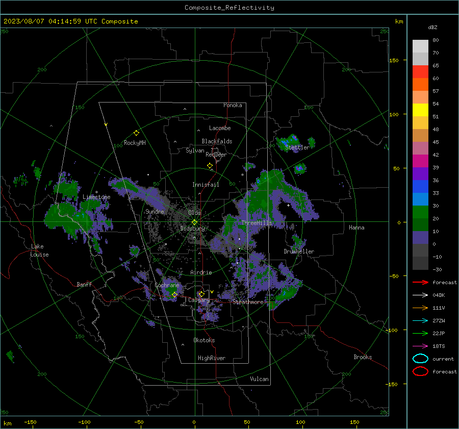Click the Cochrane label
This screenshot has height=429, width=459.
pyautogui.click(x=167, y=285)
